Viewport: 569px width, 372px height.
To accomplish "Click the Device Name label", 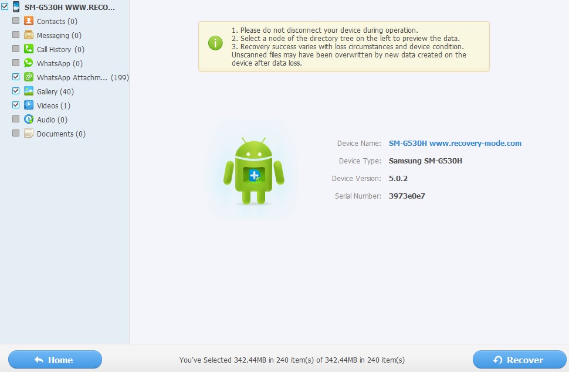I will (x=359, y=143).
